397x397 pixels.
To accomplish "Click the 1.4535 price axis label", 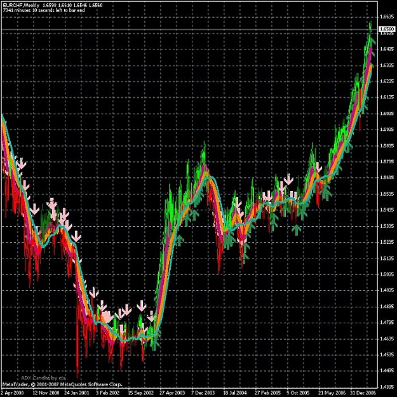I will [387, 354].
